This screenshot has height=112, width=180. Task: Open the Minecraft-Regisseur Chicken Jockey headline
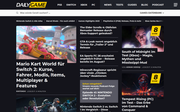[98, 73]
